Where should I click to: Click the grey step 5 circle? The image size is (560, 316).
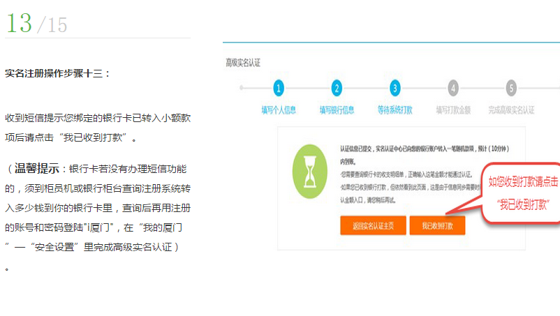[511, 88]
